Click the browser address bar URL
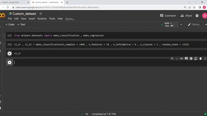Image resolution: width=207 pixels, height=116 pixels. (x=58, y=7)
